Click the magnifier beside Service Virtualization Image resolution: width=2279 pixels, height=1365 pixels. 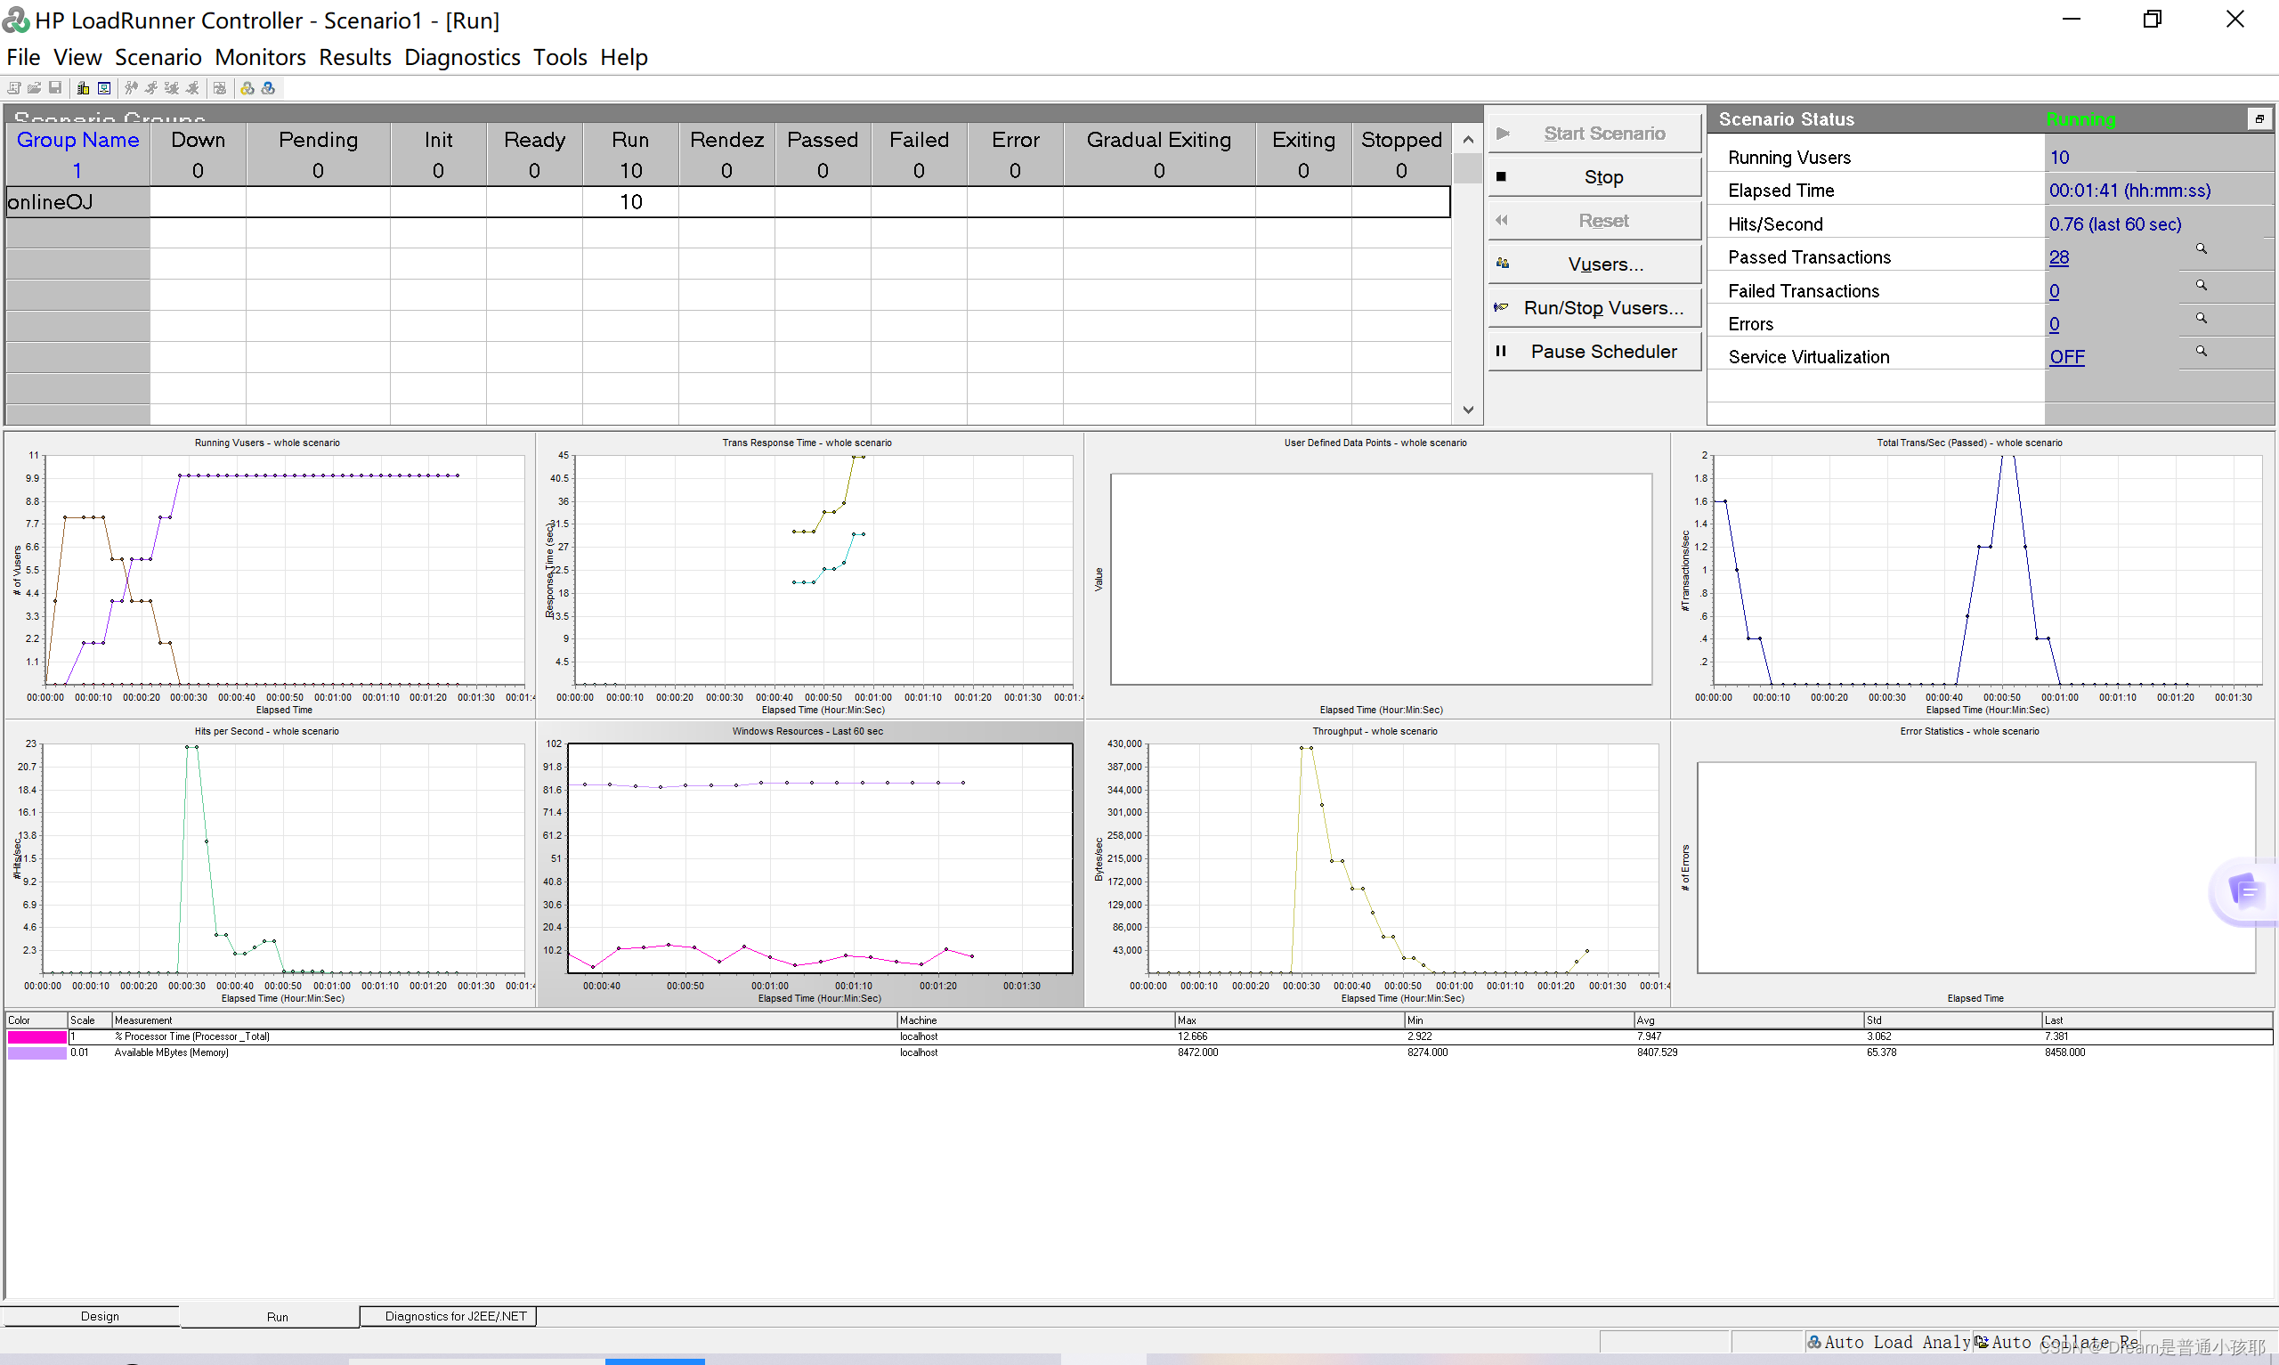(x=2201, y=352)
